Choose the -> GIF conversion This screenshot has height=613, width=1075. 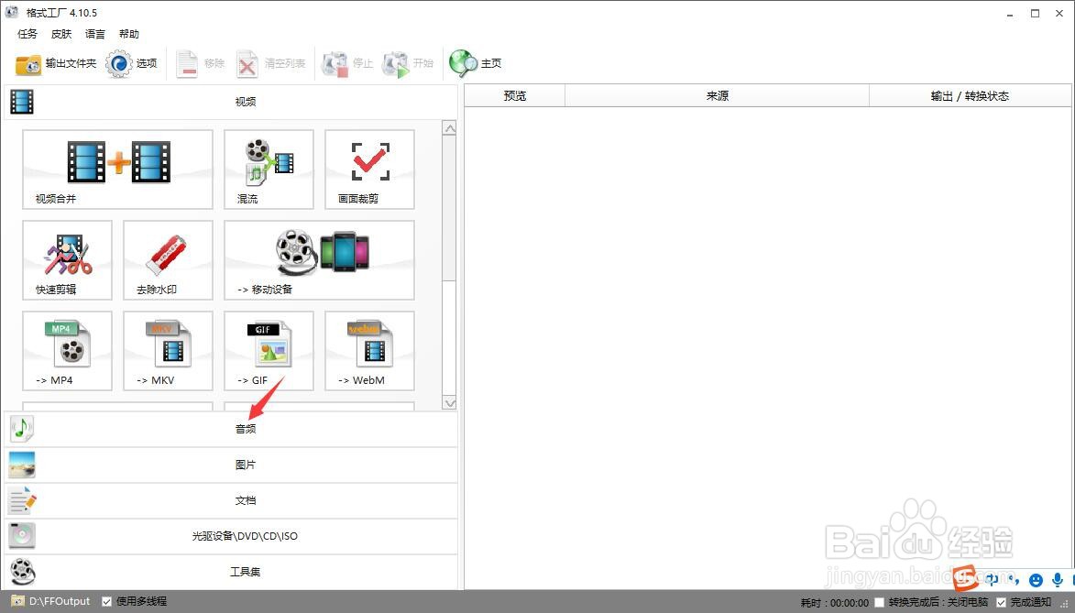coord(269,350)
